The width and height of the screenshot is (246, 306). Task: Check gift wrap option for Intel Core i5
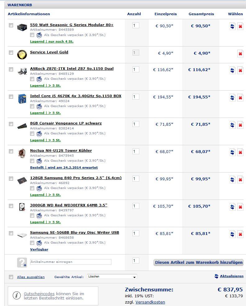pyautogui.click(x=32, y=106)
